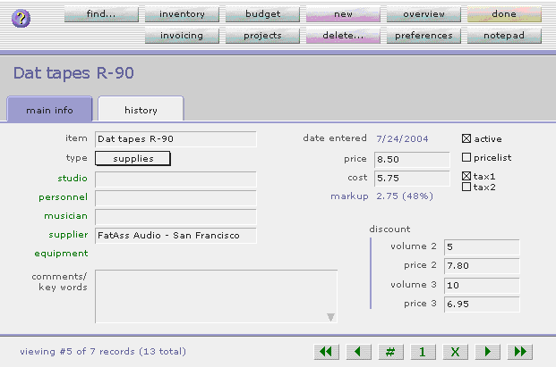The width and height of the screenshot is (556, 367).
Task: Click the price 3 field showing 6.95
Action: coord(482,304)
